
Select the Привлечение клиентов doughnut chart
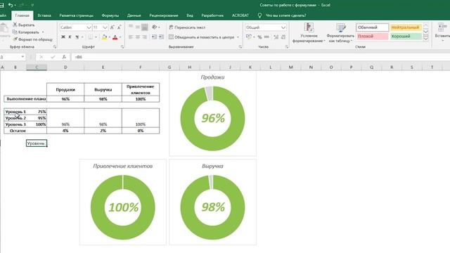[123, 202]
